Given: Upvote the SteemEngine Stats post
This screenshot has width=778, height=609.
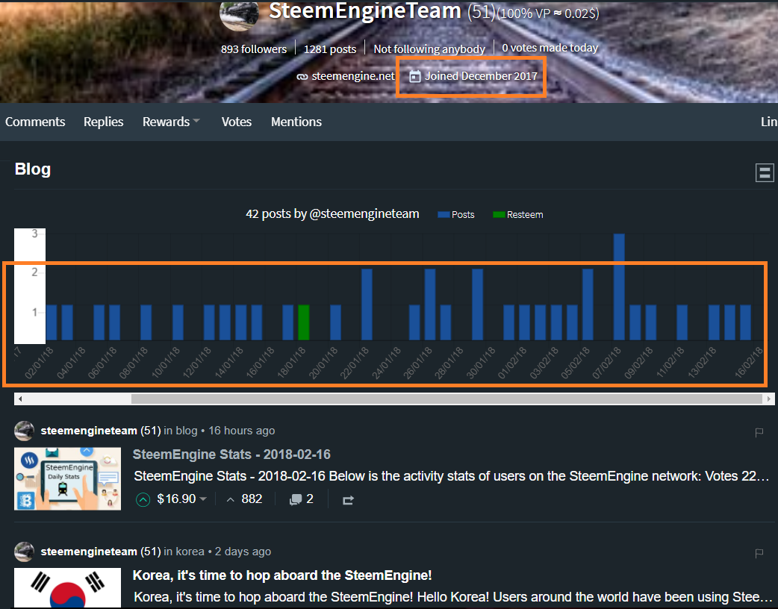Looking at the screenshot, I should 143,499.
